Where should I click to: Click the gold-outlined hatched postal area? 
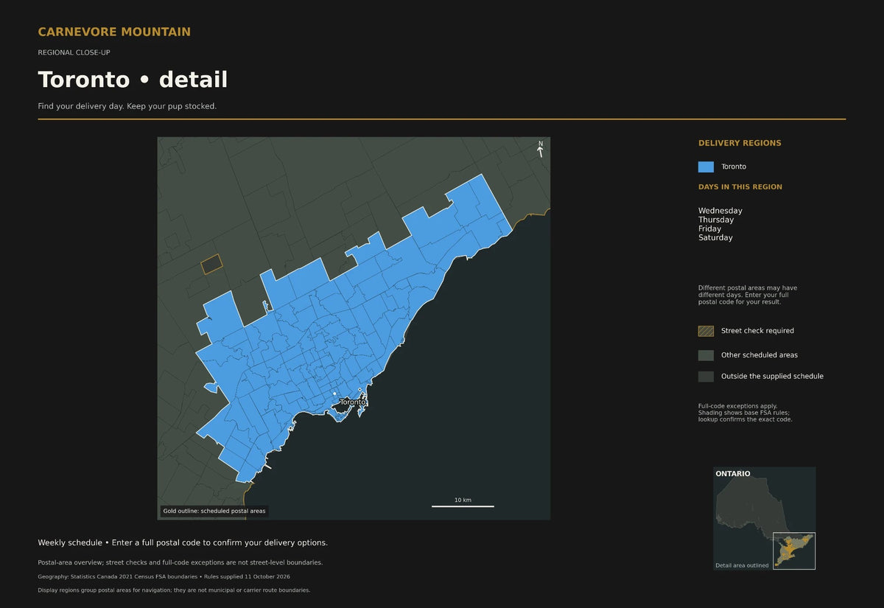click(211, 264)
